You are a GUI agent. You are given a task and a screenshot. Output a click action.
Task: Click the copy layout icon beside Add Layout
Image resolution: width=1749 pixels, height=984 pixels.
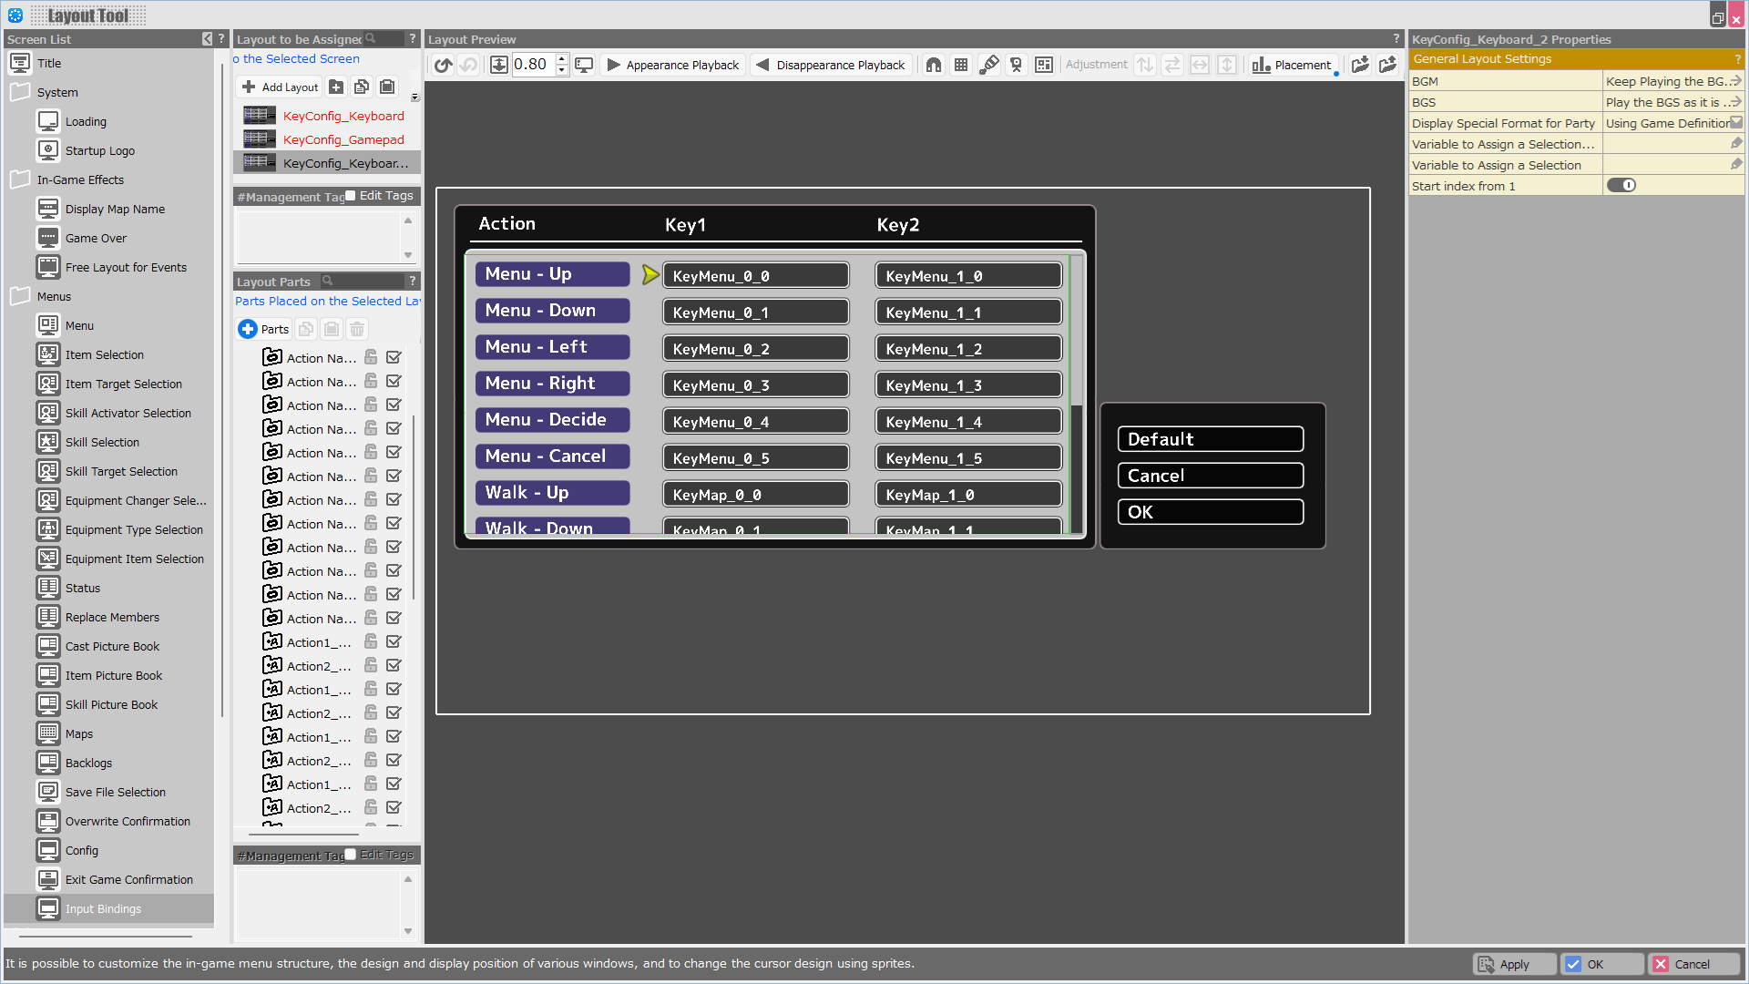362,86
